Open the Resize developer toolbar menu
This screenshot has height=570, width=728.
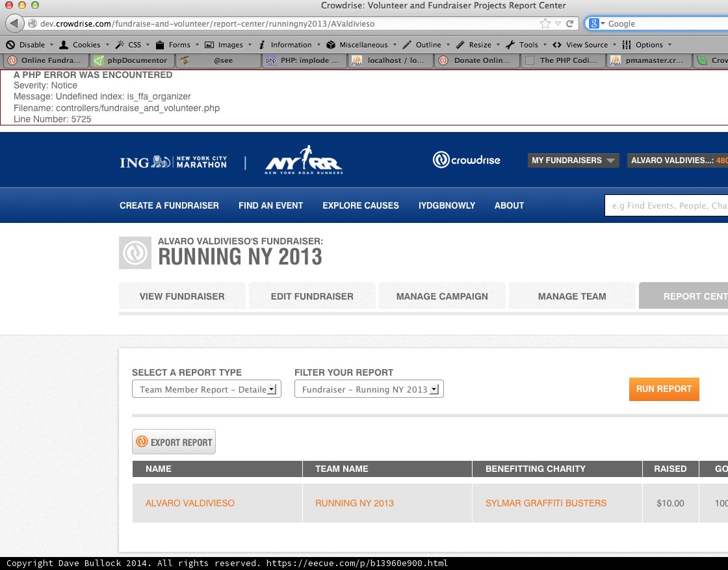click(x=477, y=45)
